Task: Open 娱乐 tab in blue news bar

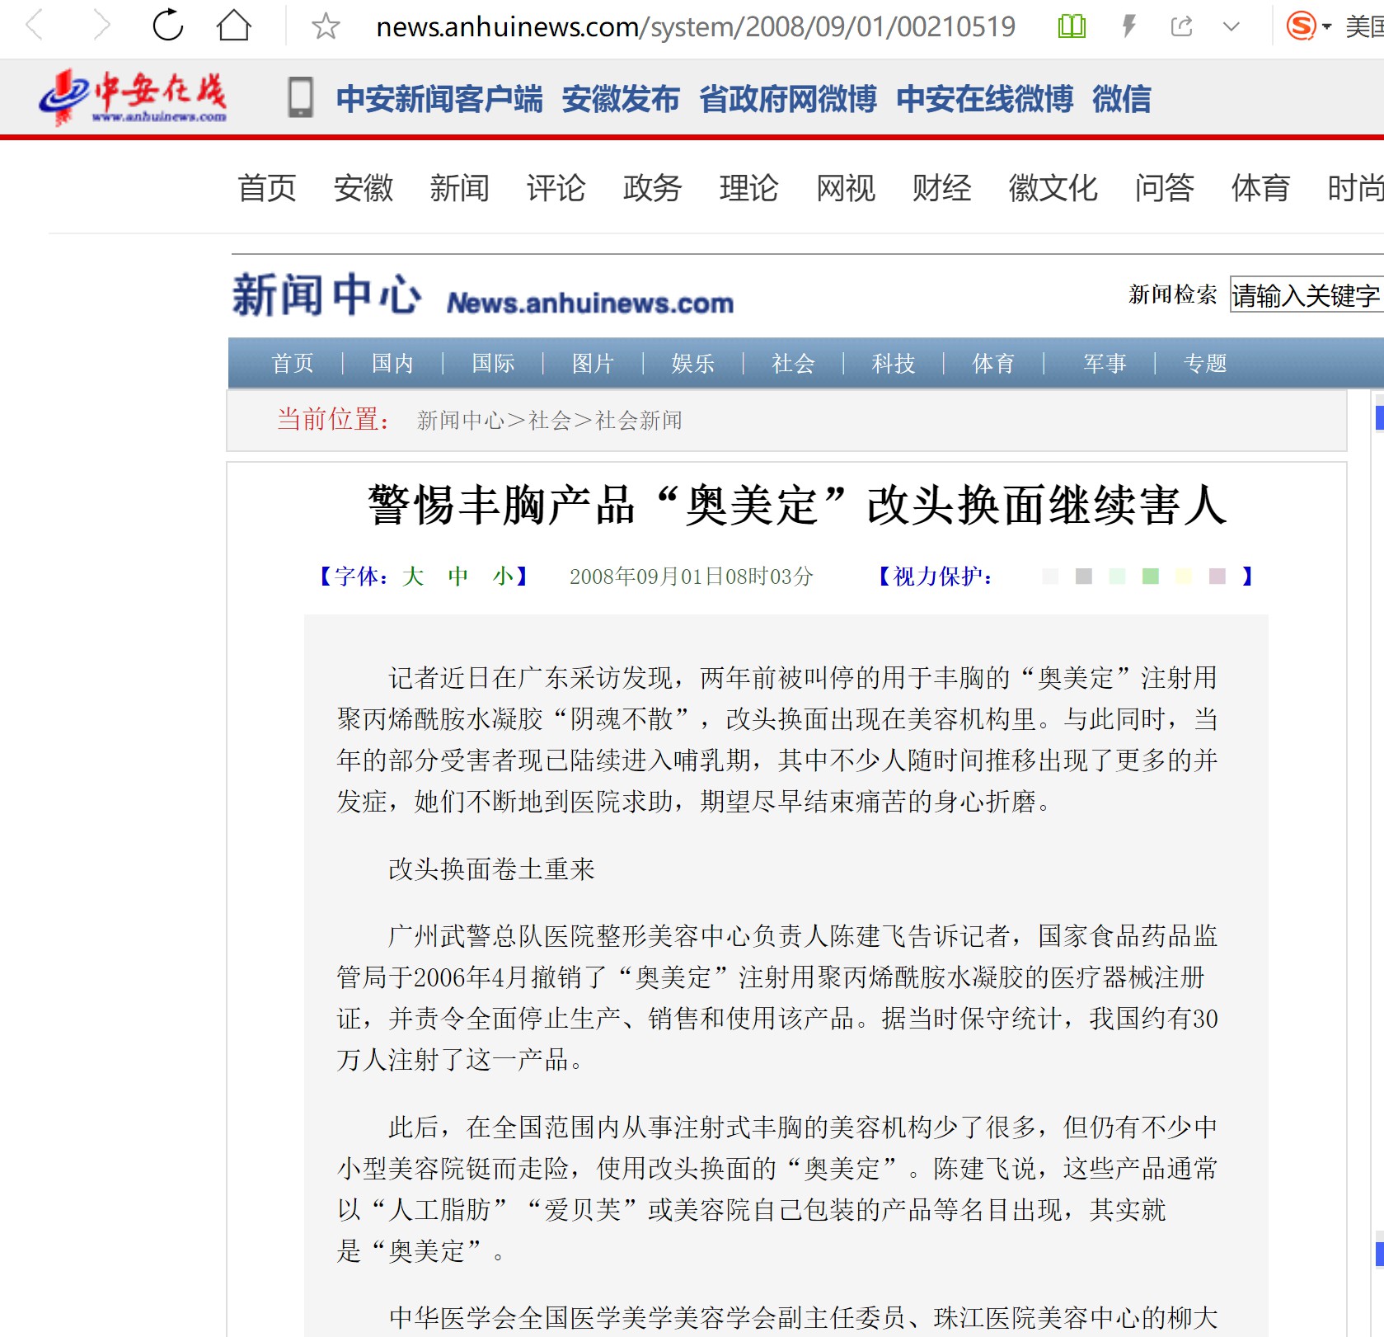Action: pyautogui.click(x=693, y=364)
